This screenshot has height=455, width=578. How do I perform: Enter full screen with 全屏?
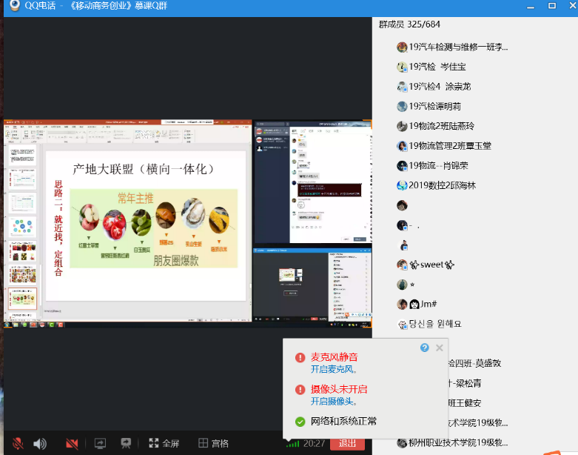click(x=164, y=443)
